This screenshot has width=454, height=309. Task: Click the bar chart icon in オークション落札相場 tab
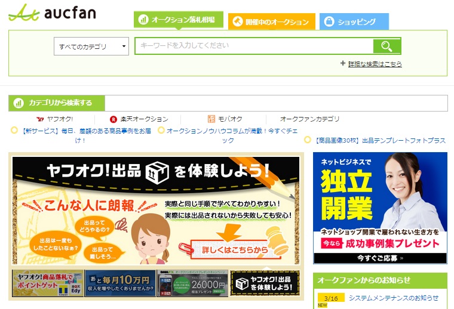[143, 20]
